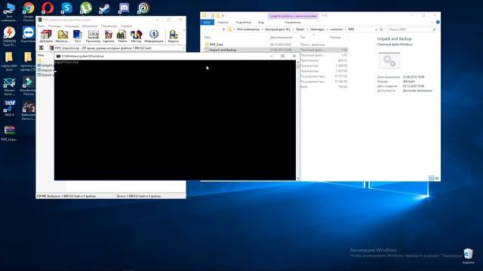The width and height of the screenshot is (483, 271).
Task: Refresh the Explorer folder view
Action: pyautogui.click(x=381, y=29)
